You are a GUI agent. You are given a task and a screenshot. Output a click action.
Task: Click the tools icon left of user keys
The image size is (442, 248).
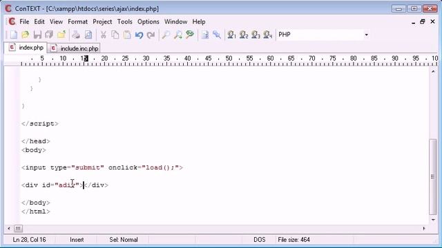click(217, 34)
